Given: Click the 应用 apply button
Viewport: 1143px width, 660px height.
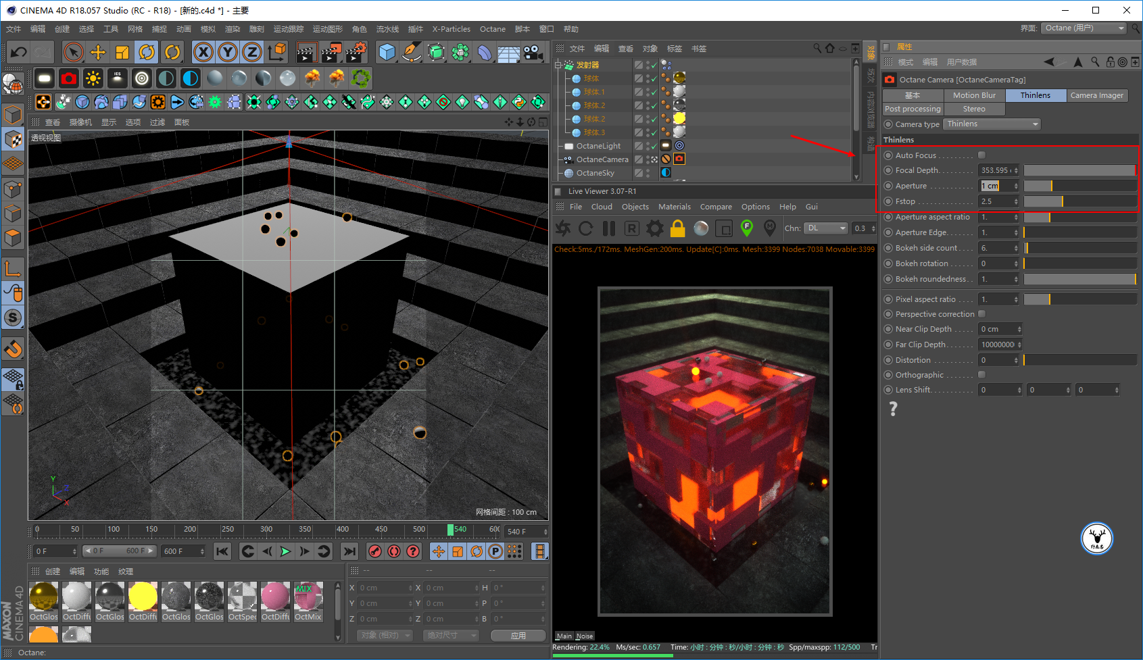Looking at the screenshot, I should click(518, 636).
